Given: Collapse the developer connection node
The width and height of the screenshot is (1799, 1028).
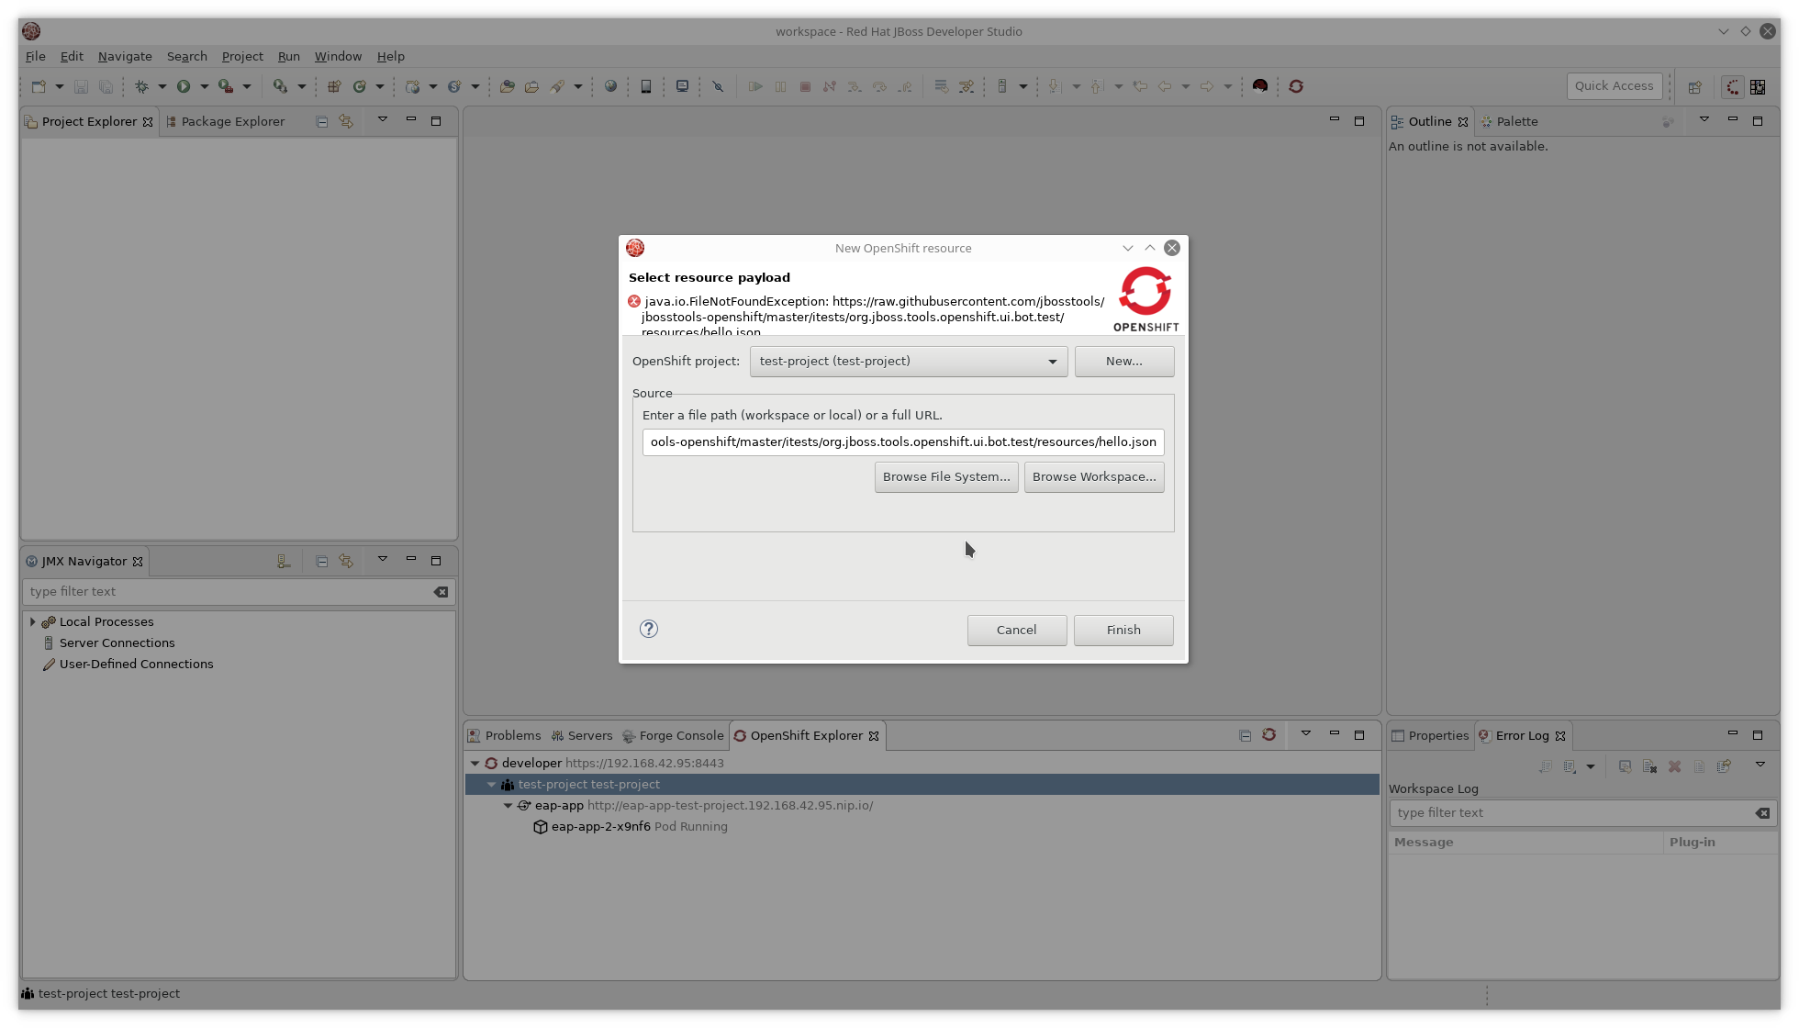Looking at the screenshot, I should click(475, 764).
